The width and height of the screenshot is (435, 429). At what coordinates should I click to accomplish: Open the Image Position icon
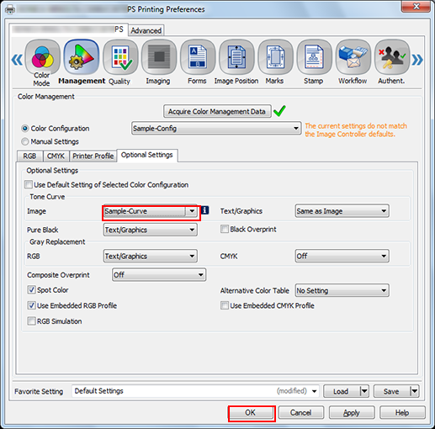pyautogui.click(x=236, y=58)
